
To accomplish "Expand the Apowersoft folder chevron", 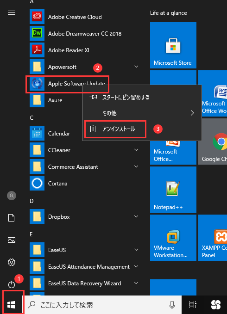I will 136,67.
